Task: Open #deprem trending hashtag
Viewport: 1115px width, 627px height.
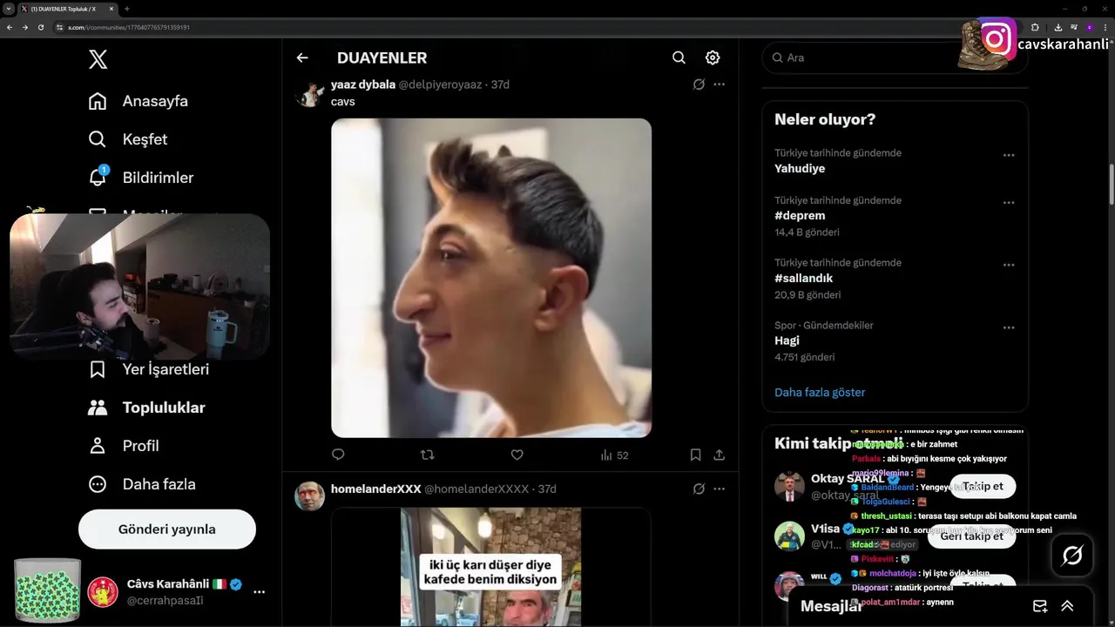Action: [x=800, y=215]
